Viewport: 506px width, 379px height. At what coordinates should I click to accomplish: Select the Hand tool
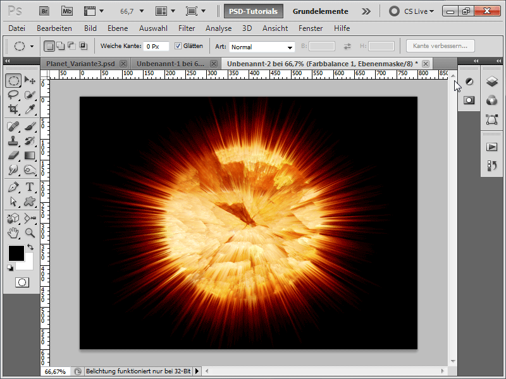click(13, 233)
